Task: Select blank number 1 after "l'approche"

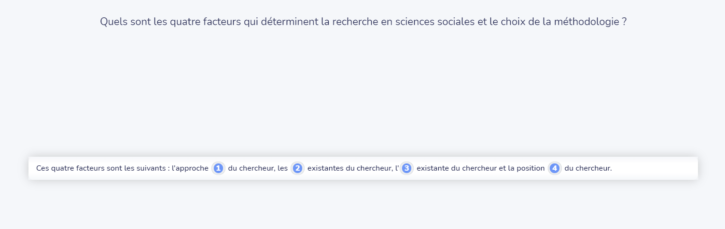Action: pos(218,168)
